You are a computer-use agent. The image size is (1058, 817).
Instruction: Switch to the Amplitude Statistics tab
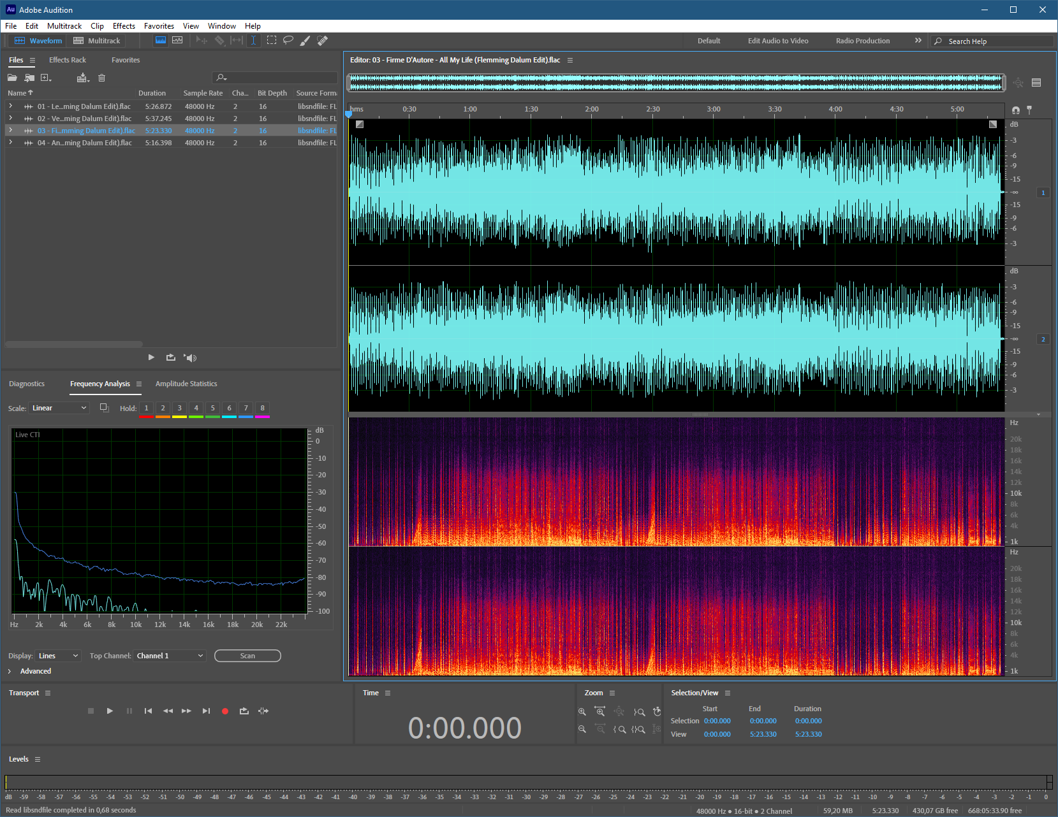tap(186, 384)
